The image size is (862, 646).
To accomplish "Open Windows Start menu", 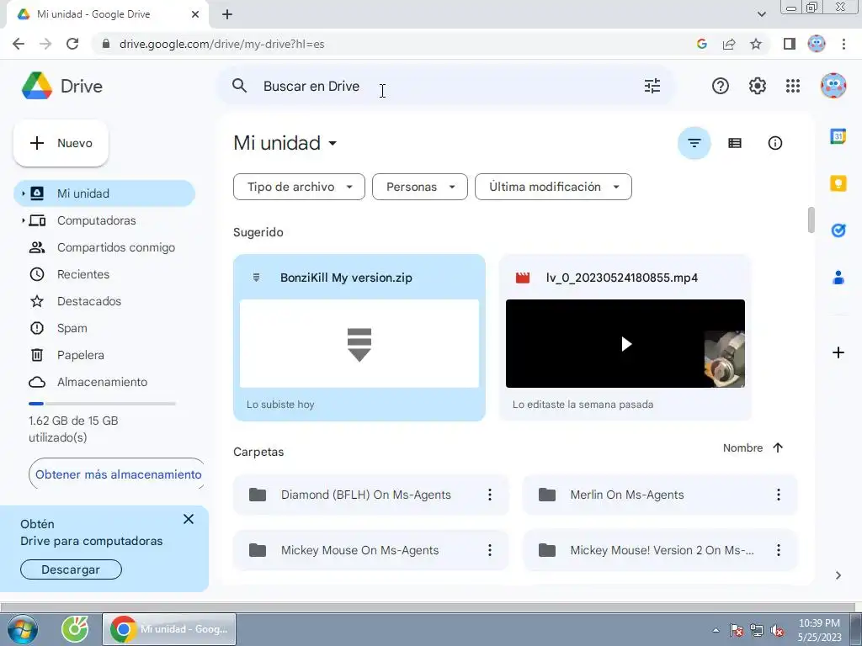I will coord(23,629).
